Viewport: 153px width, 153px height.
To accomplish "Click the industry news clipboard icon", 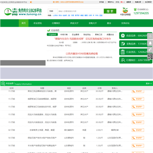I will click(123, 52).
